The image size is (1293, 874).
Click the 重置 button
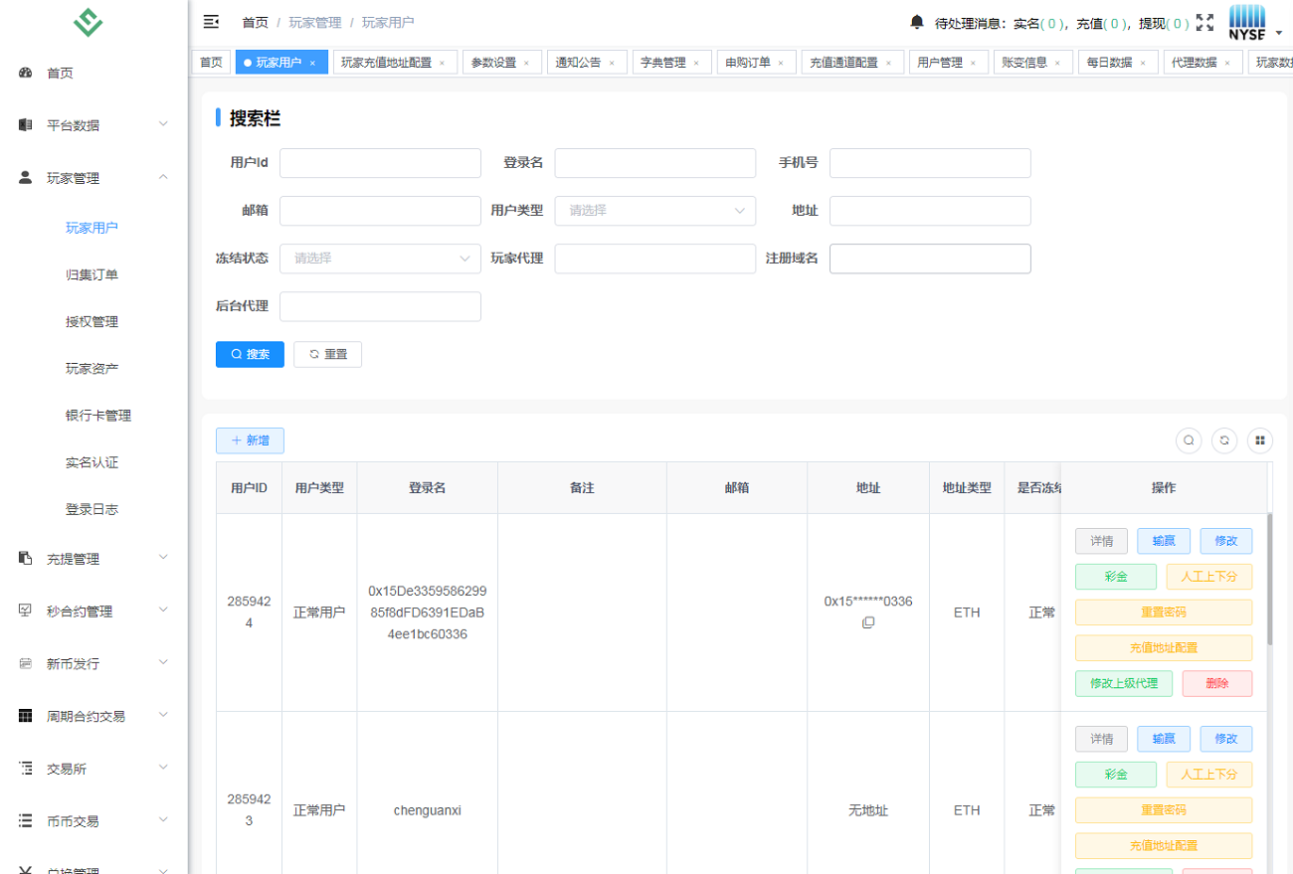[327, 354]
